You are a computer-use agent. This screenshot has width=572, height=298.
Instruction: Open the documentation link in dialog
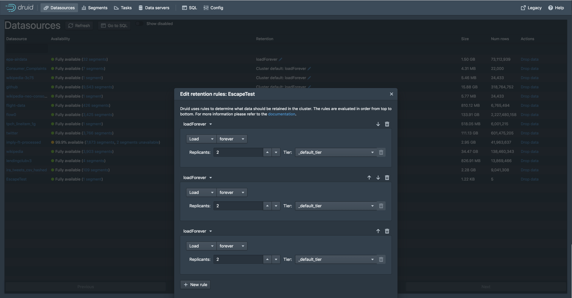coord(281,114)
